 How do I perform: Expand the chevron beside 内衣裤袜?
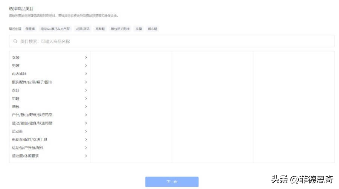point(86,74)
